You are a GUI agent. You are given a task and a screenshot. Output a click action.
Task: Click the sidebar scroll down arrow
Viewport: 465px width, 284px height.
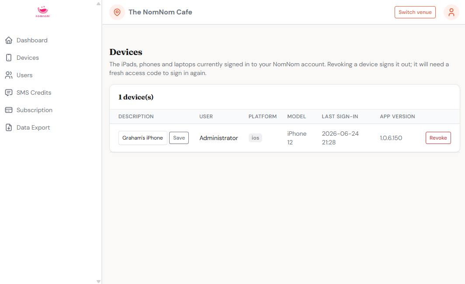[x=98, y=281]
